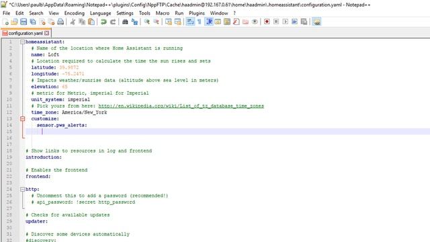Click the Save All icon

click(33, 22)
